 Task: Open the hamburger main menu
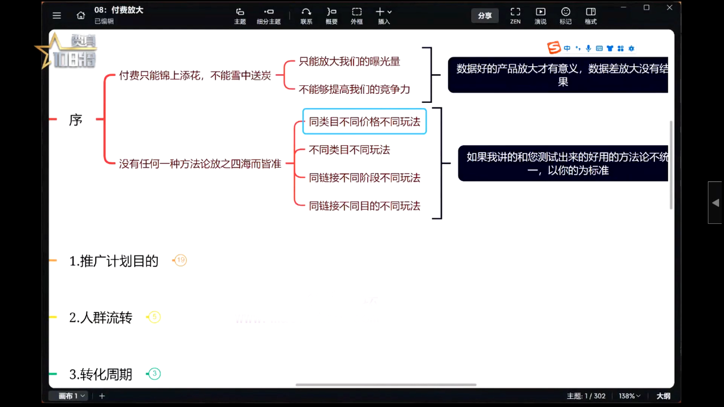point(57,16)
